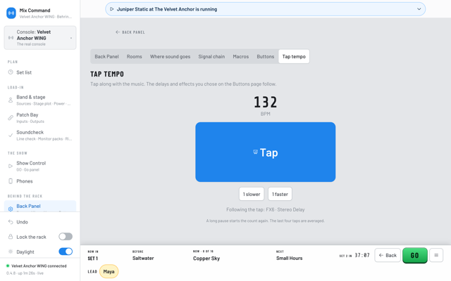Click the play icon in running banner
451x281 pixels.
tap(112, 9)
